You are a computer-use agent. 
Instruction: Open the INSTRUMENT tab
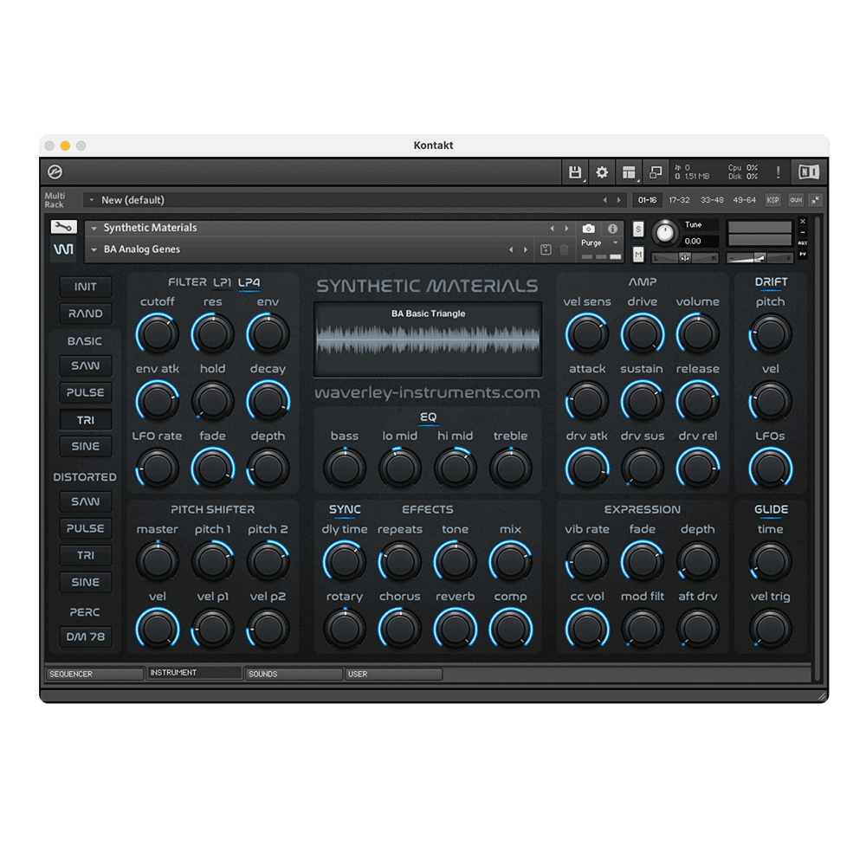[194, 673]
